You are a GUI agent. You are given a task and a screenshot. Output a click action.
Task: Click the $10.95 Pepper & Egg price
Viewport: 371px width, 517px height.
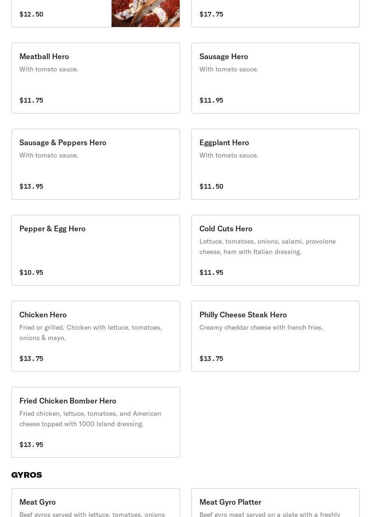click(x=31, y=272)
